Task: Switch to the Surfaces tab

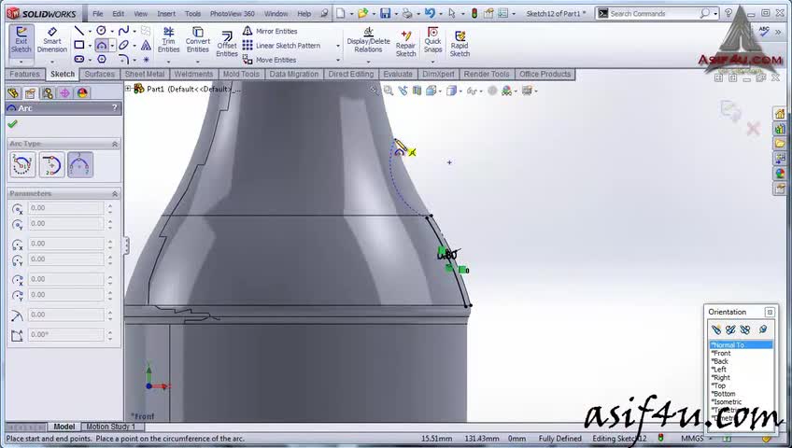Action: click(100, 74)
